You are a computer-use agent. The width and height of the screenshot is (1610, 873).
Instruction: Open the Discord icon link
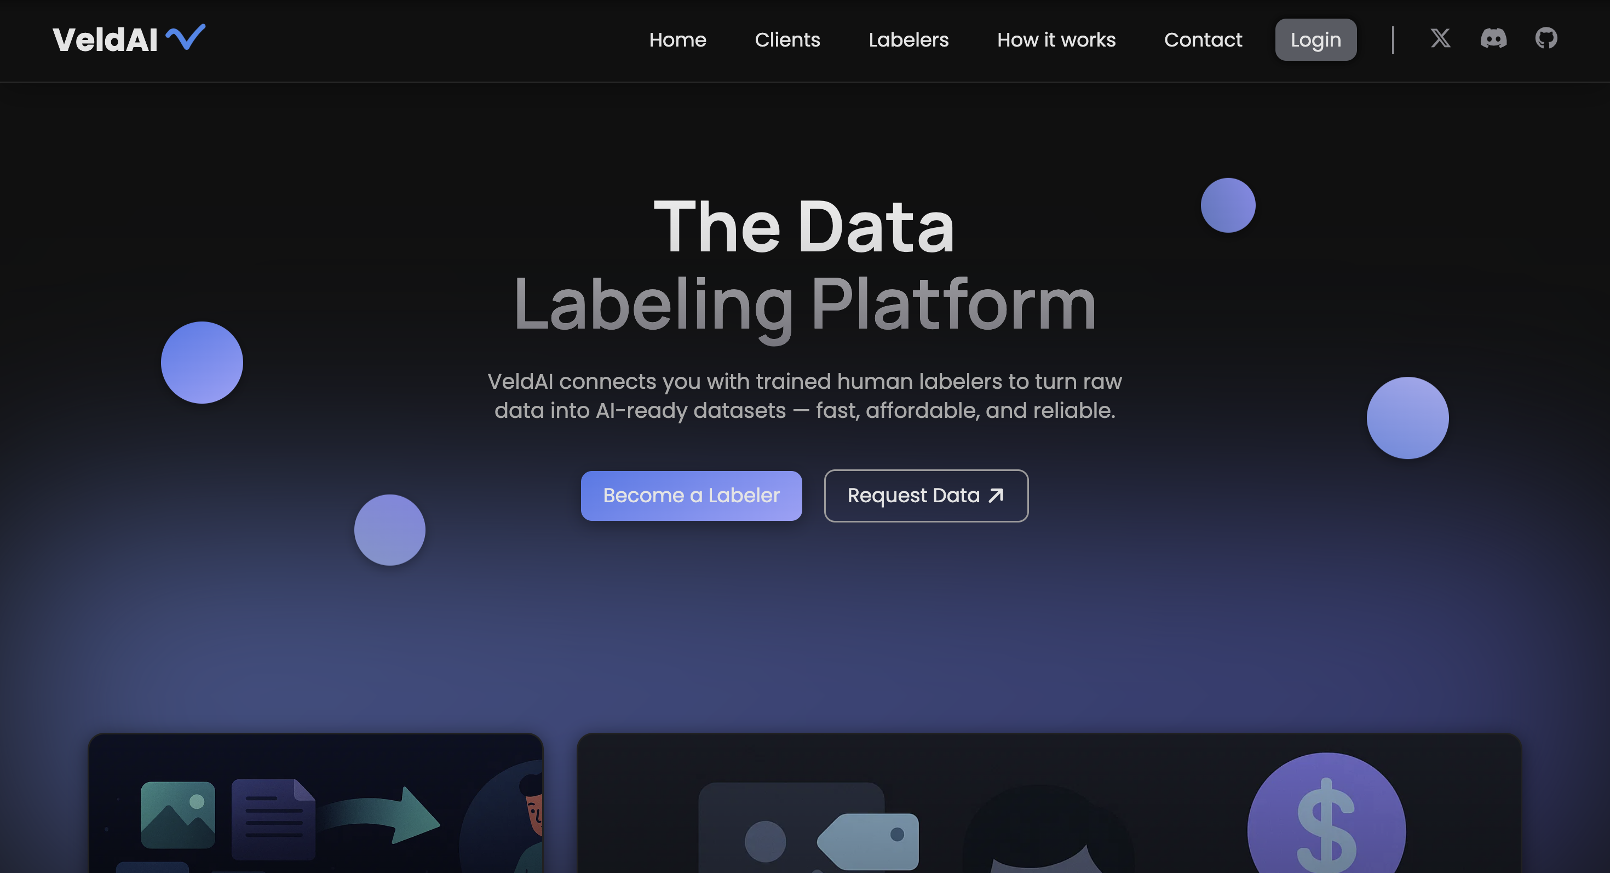pyautogui.click(x=1493, y=39)
